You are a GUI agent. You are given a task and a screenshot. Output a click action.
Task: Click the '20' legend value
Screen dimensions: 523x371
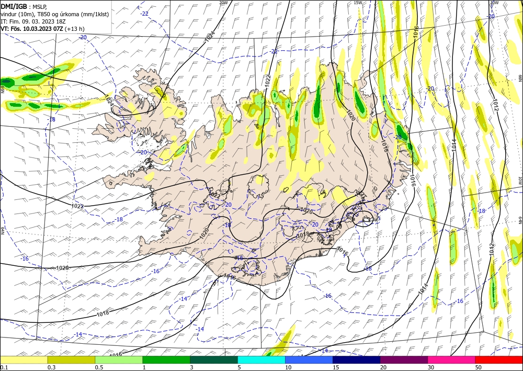[x=383, y=367]
